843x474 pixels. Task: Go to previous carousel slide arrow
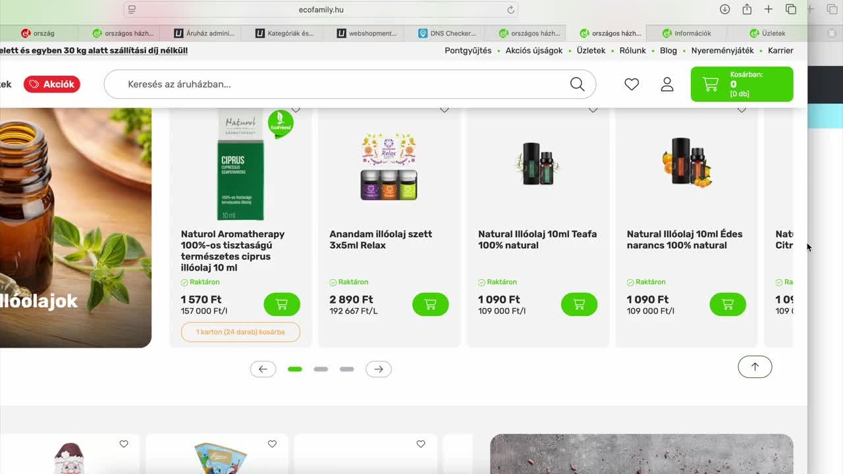[263, 369]
